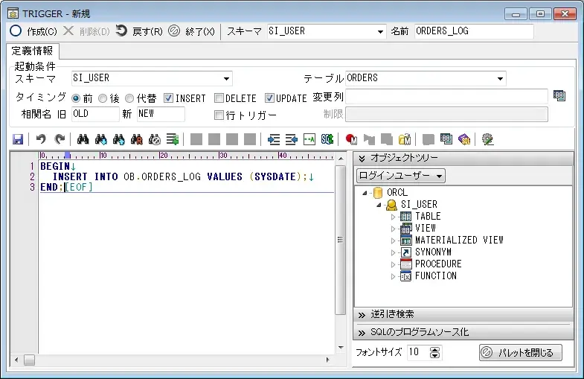Collapse the SI_USER tree node
This screenshot has width=584, height=379.
click(x=379, y=205)
